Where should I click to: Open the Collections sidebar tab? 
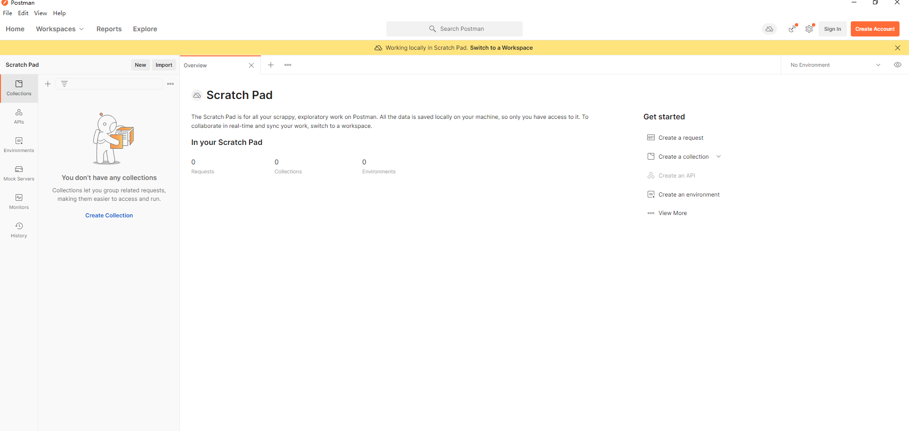click(x=19, y=88)
